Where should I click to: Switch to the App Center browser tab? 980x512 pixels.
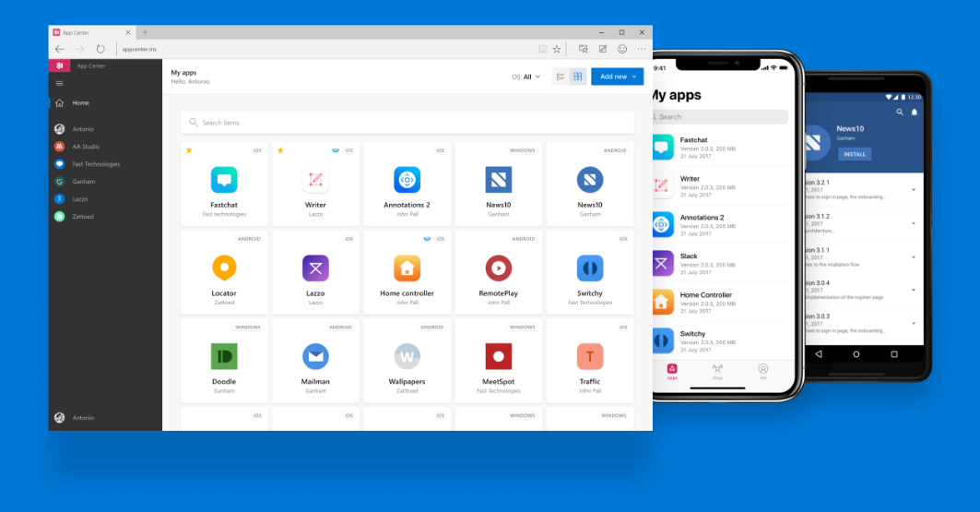[92, 32]
